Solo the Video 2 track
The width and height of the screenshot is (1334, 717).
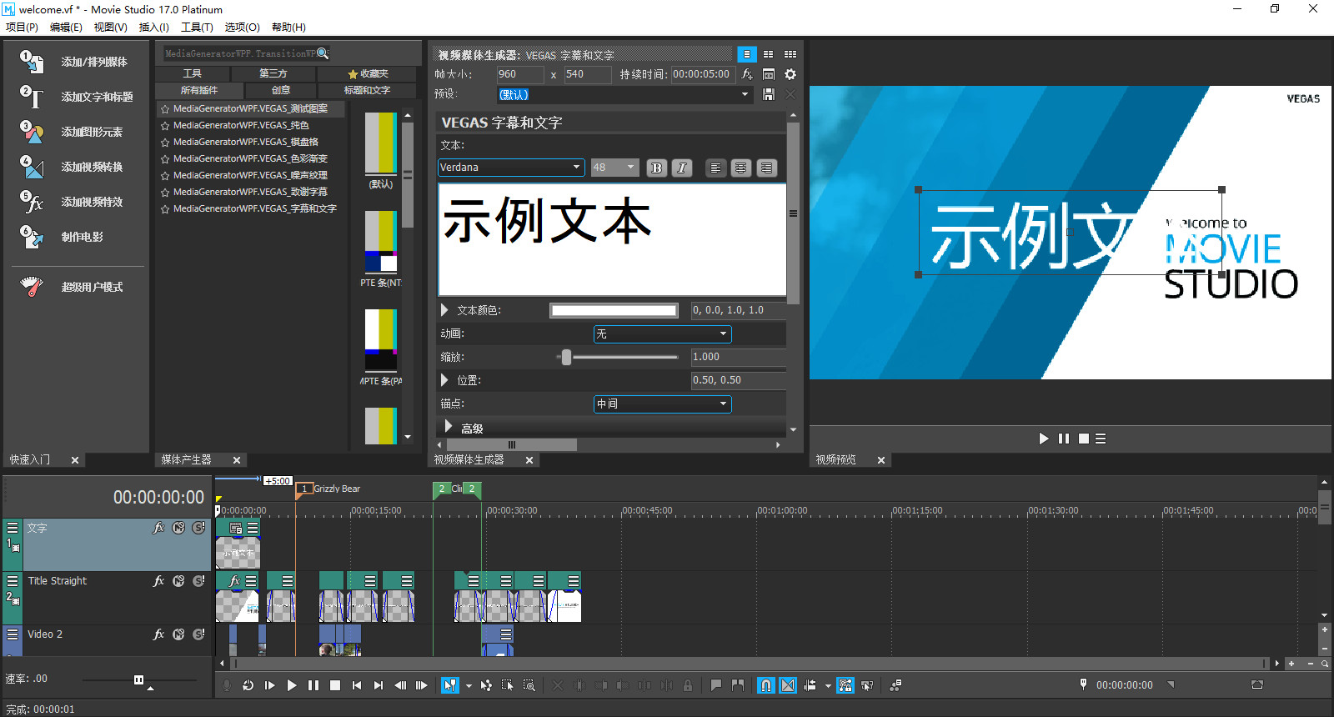[198, 634]
